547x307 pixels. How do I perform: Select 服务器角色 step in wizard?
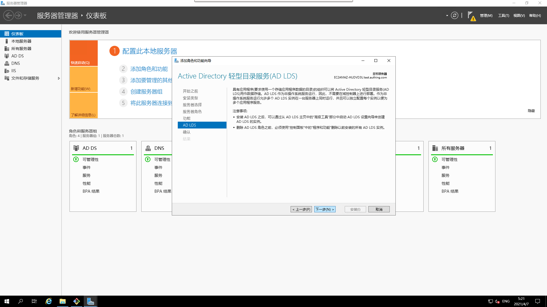(192, 112)
